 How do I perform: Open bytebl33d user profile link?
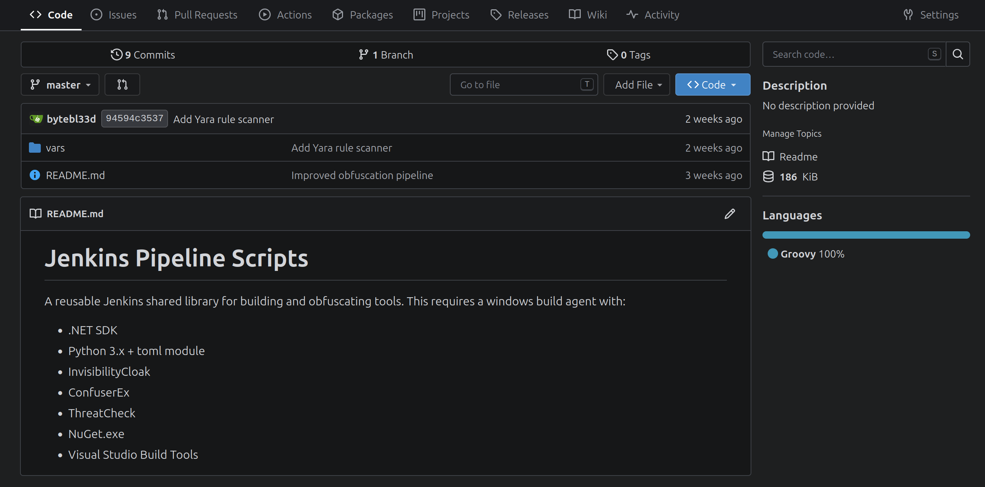pyautogui.click(x=71, y=119)
